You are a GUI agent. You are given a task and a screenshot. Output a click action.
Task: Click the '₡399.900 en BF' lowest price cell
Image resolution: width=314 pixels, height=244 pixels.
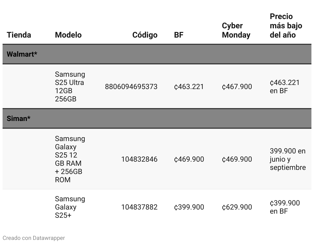pyautogui.click(x=285, y=207)
